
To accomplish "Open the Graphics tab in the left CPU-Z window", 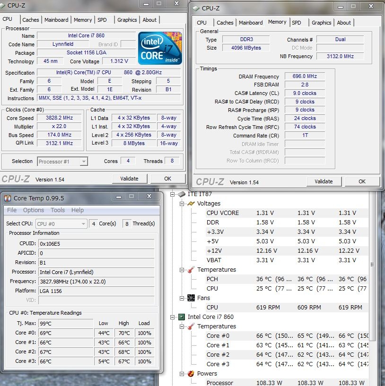I will pyautogui.click(x=127, y=20).
